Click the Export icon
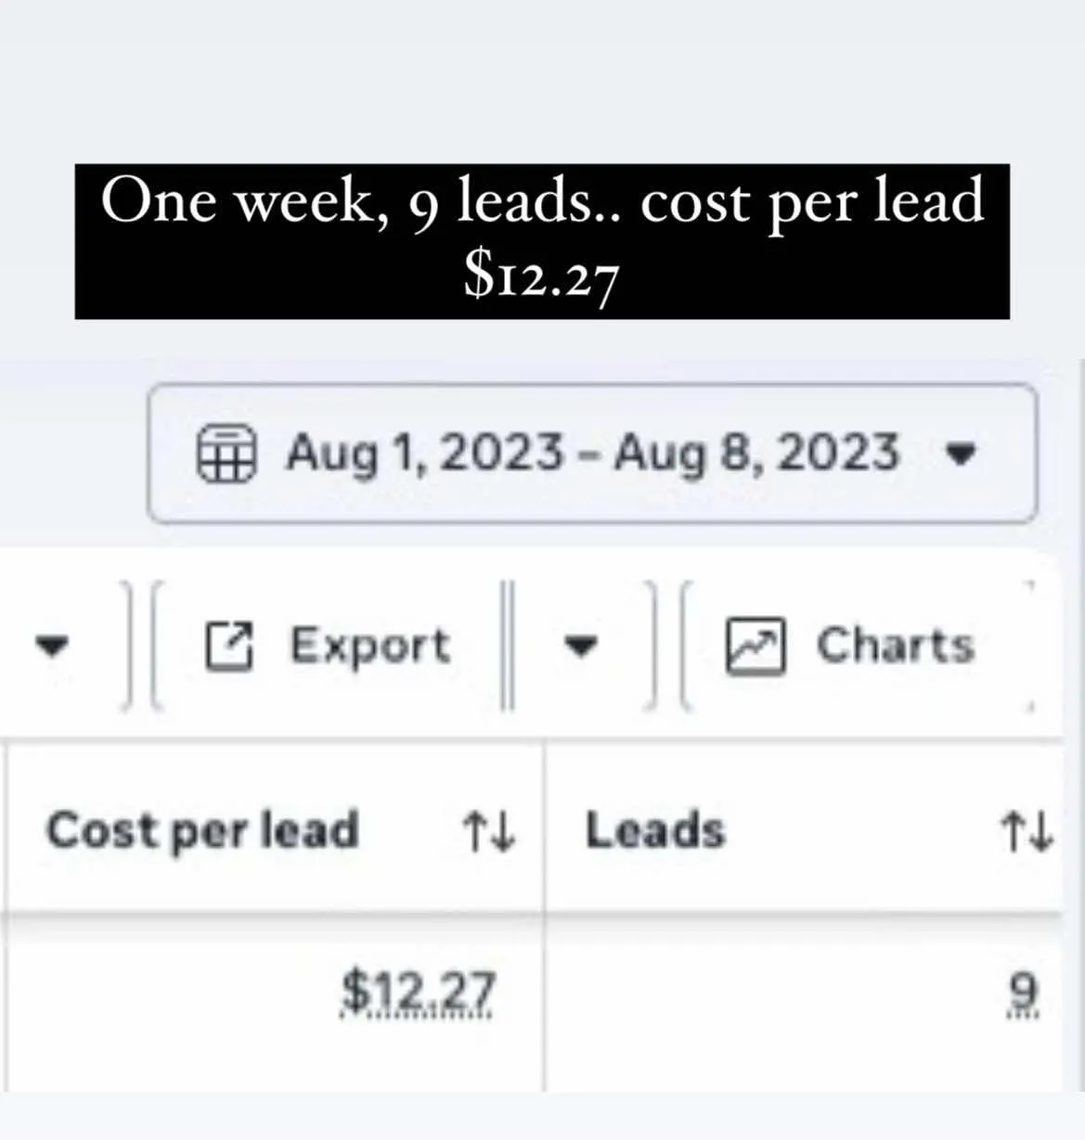1085x1140 pixels. (228, 646)
